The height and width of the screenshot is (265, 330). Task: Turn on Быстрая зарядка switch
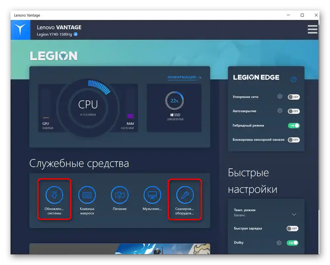point(293,228)
